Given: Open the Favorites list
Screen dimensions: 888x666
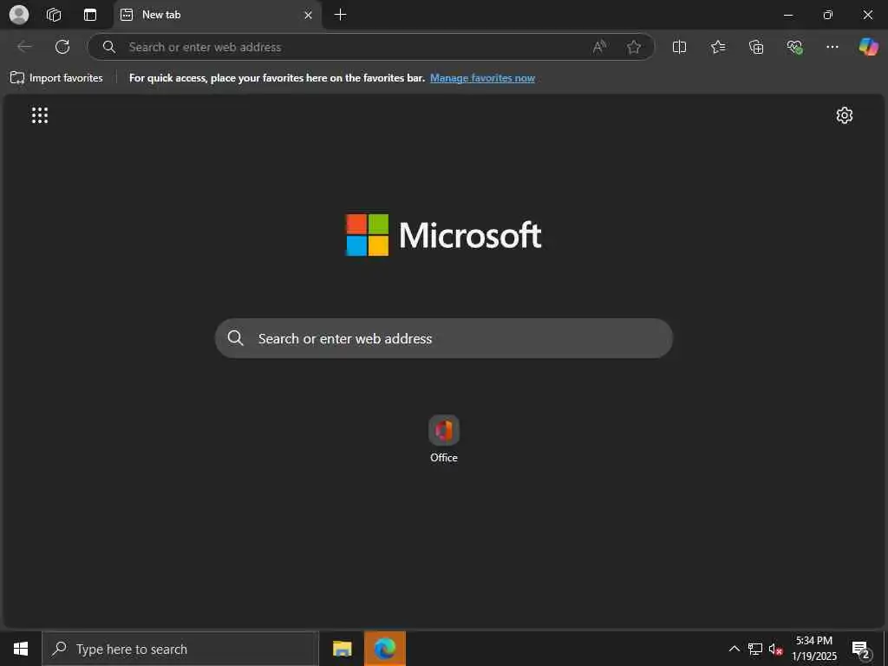Looking at the screenshot, I should [x=717, y=47].
